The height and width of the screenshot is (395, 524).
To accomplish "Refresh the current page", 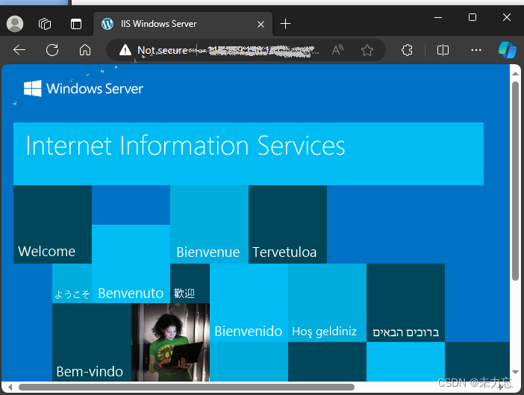I will pos(52,50).
